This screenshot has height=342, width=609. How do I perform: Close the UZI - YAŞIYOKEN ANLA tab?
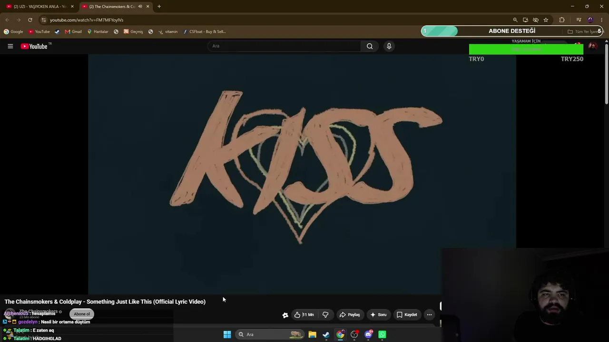point(72,6)
